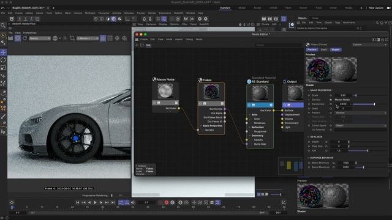Select the Basic tab in attributes
392x220 pixels.
click(x=324, y=50)
